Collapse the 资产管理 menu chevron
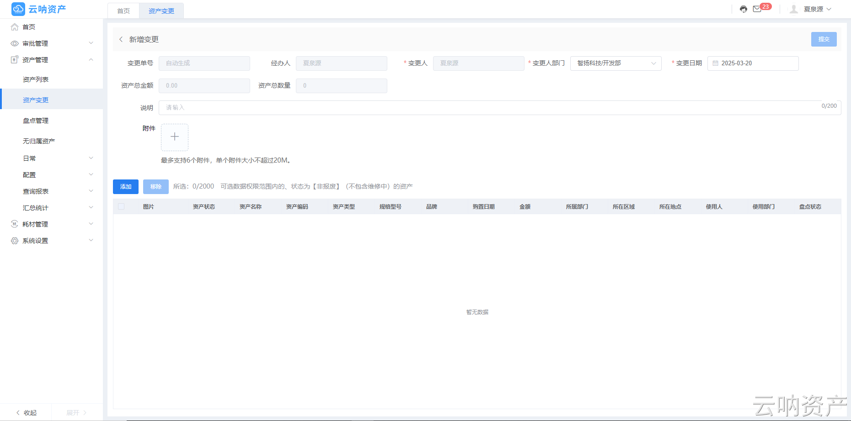 tap(91, 59)
